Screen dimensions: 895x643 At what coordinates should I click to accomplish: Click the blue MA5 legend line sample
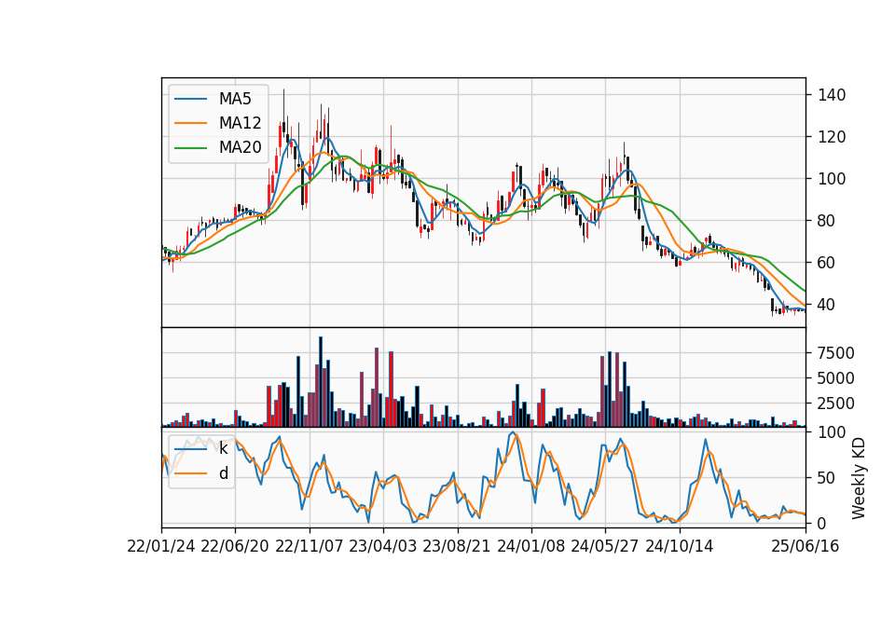click(190, 100)
